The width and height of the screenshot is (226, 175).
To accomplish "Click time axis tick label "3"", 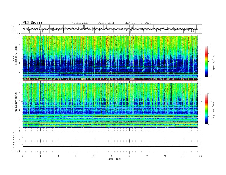I will coord(76,156).
